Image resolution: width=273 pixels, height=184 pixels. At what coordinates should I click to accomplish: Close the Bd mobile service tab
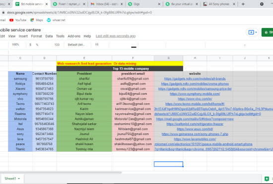47,4
